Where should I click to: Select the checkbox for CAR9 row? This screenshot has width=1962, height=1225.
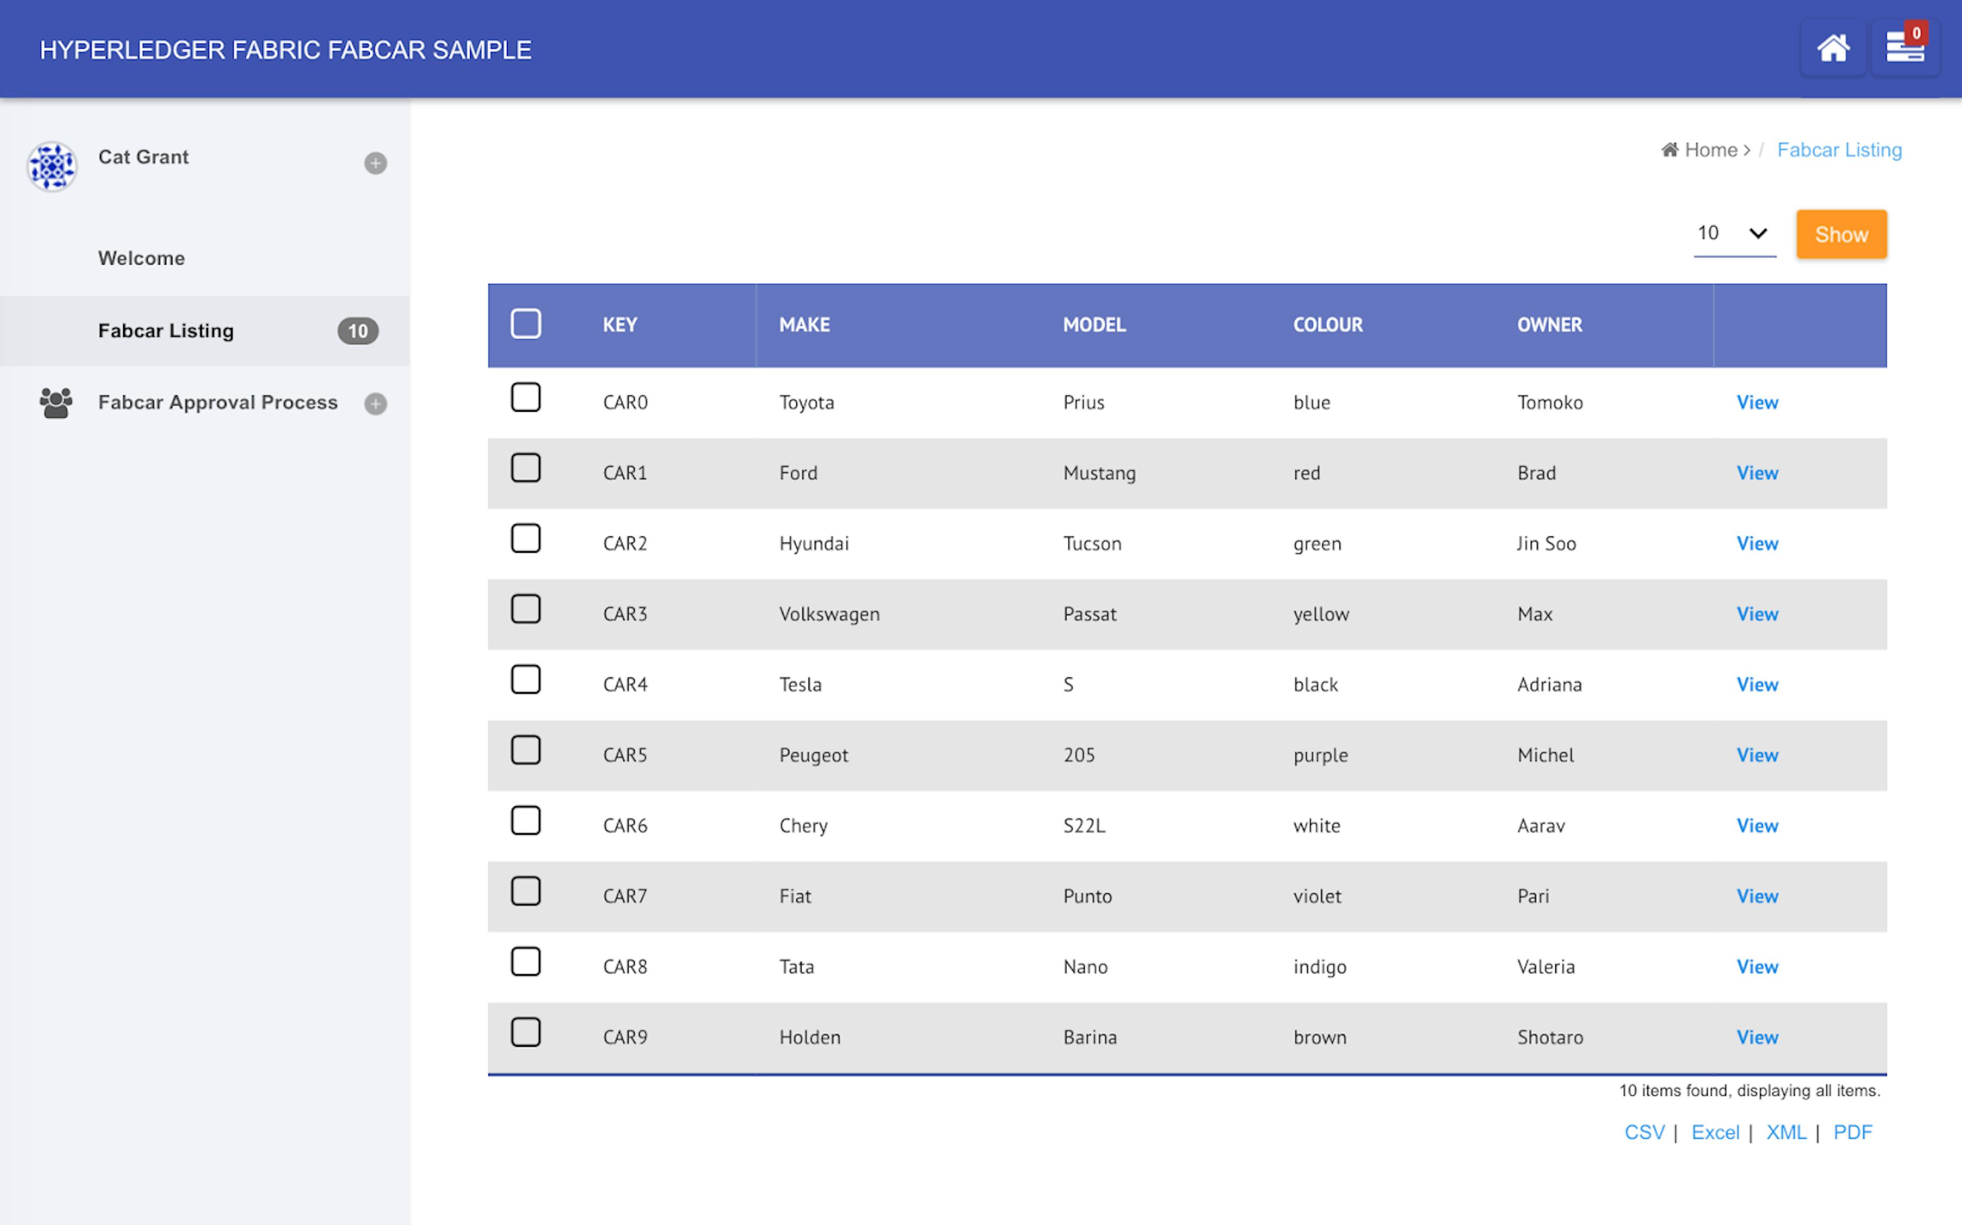tap(526, 1032)
